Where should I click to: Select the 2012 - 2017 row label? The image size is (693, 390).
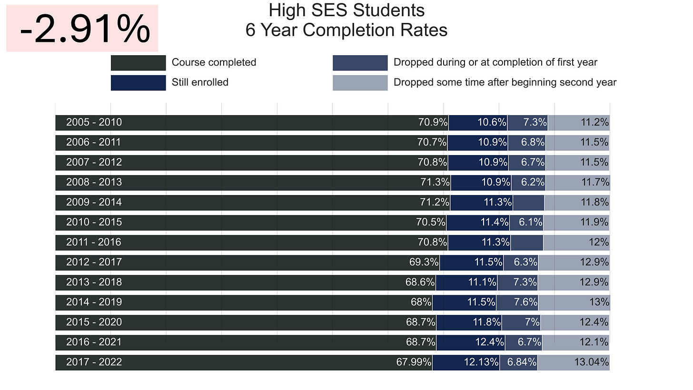94,262
